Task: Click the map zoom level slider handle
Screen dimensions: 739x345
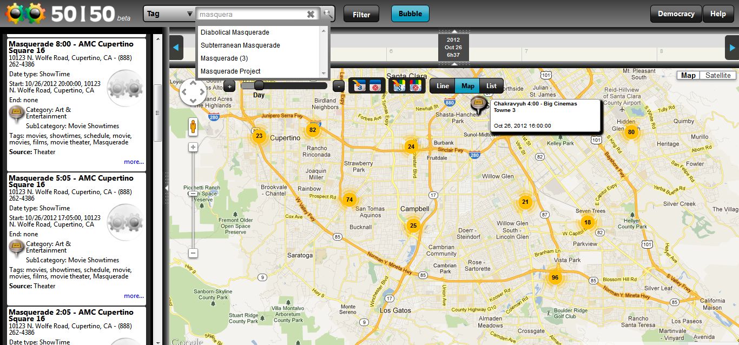Action: (193, 194)
